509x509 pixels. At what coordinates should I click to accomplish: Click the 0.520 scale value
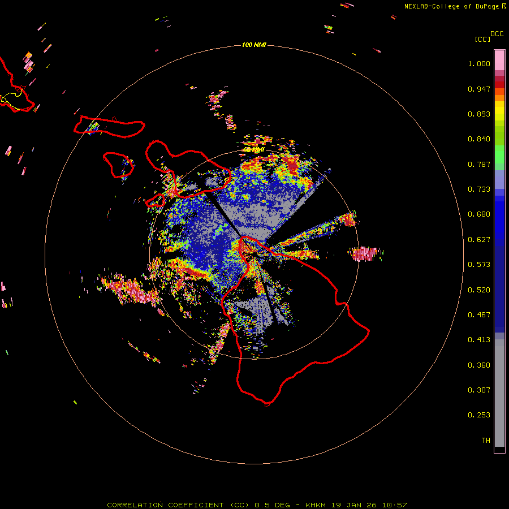click(479, 290)
